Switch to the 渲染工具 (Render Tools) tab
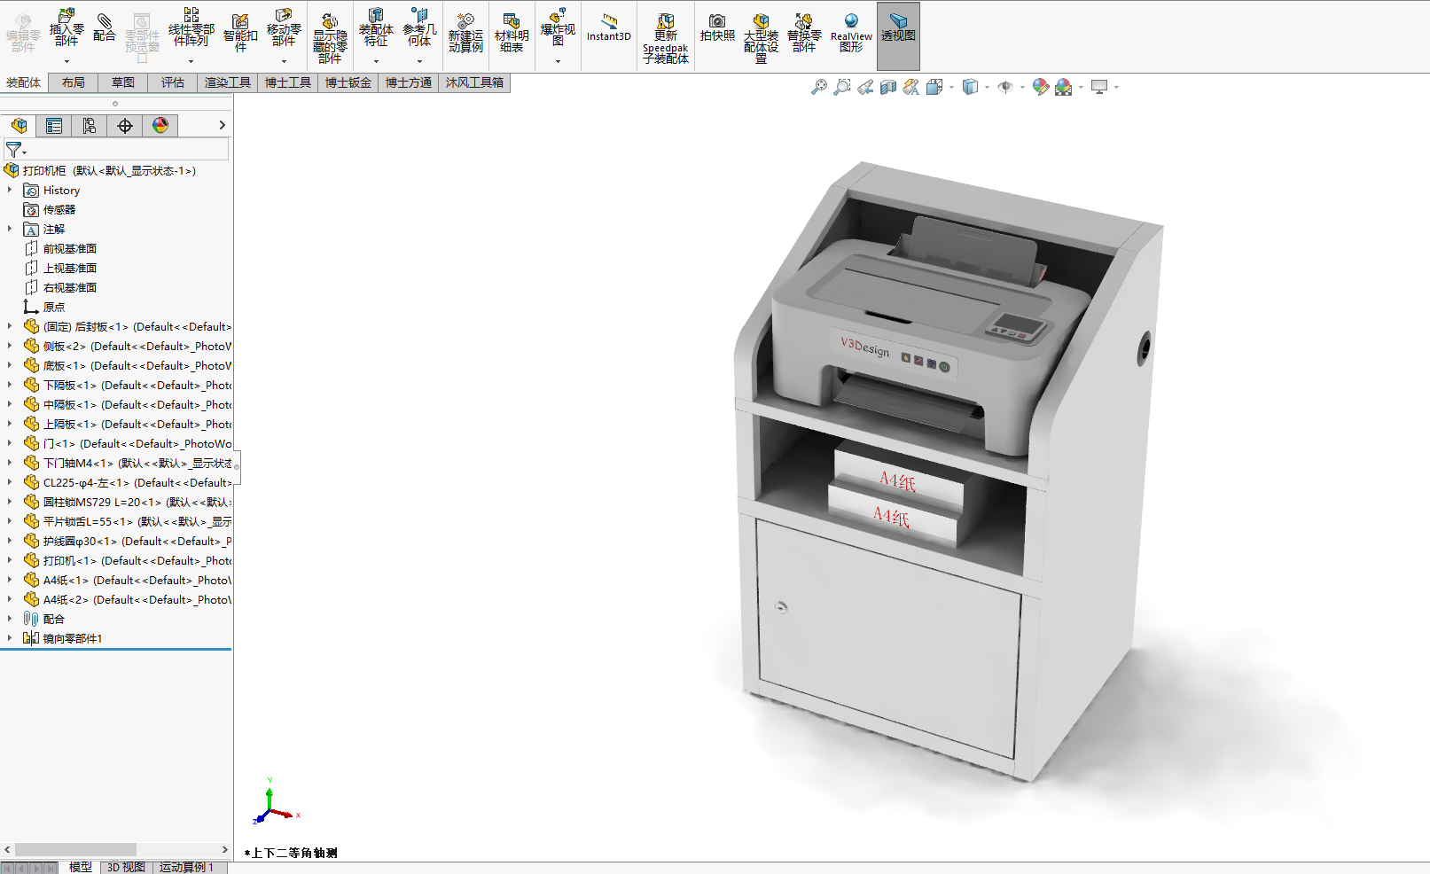Image resolution: width=1430 pixels, height=874 pixels. [228, 82]
